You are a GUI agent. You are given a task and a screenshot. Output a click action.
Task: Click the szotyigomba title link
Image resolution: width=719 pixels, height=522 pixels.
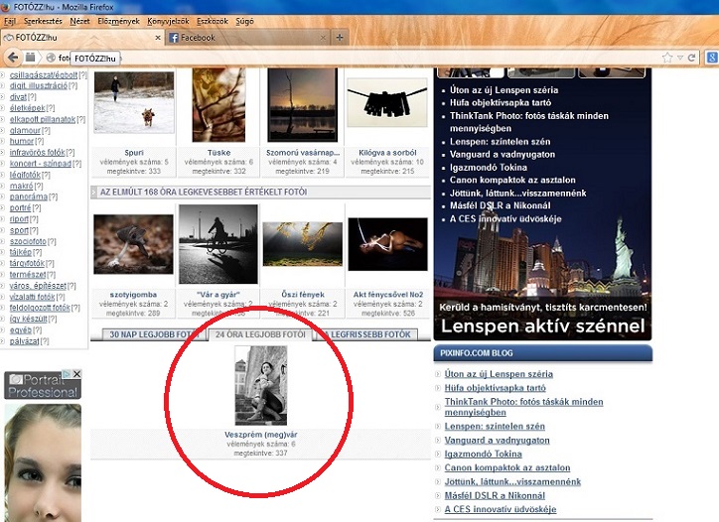point(133,295)
